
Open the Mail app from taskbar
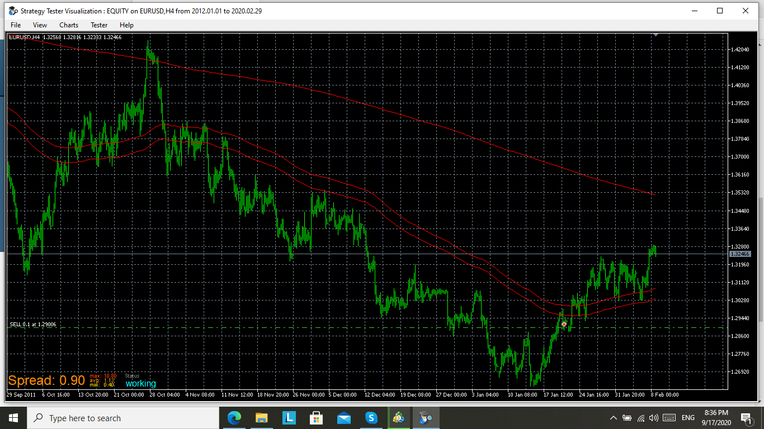[x=343, y=418]
